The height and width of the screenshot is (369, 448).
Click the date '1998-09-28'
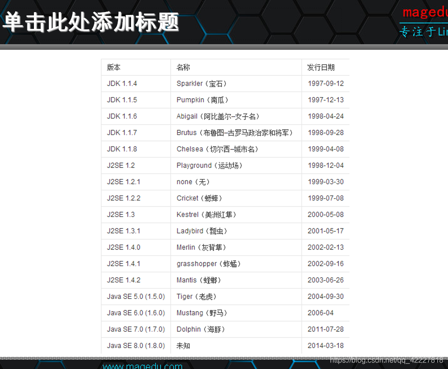[x=326, y=133]
